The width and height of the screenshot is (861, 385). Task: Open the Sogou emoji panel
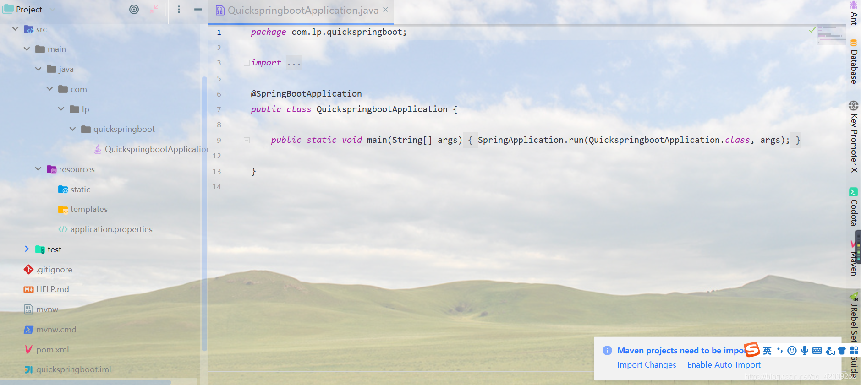[792, 351]
